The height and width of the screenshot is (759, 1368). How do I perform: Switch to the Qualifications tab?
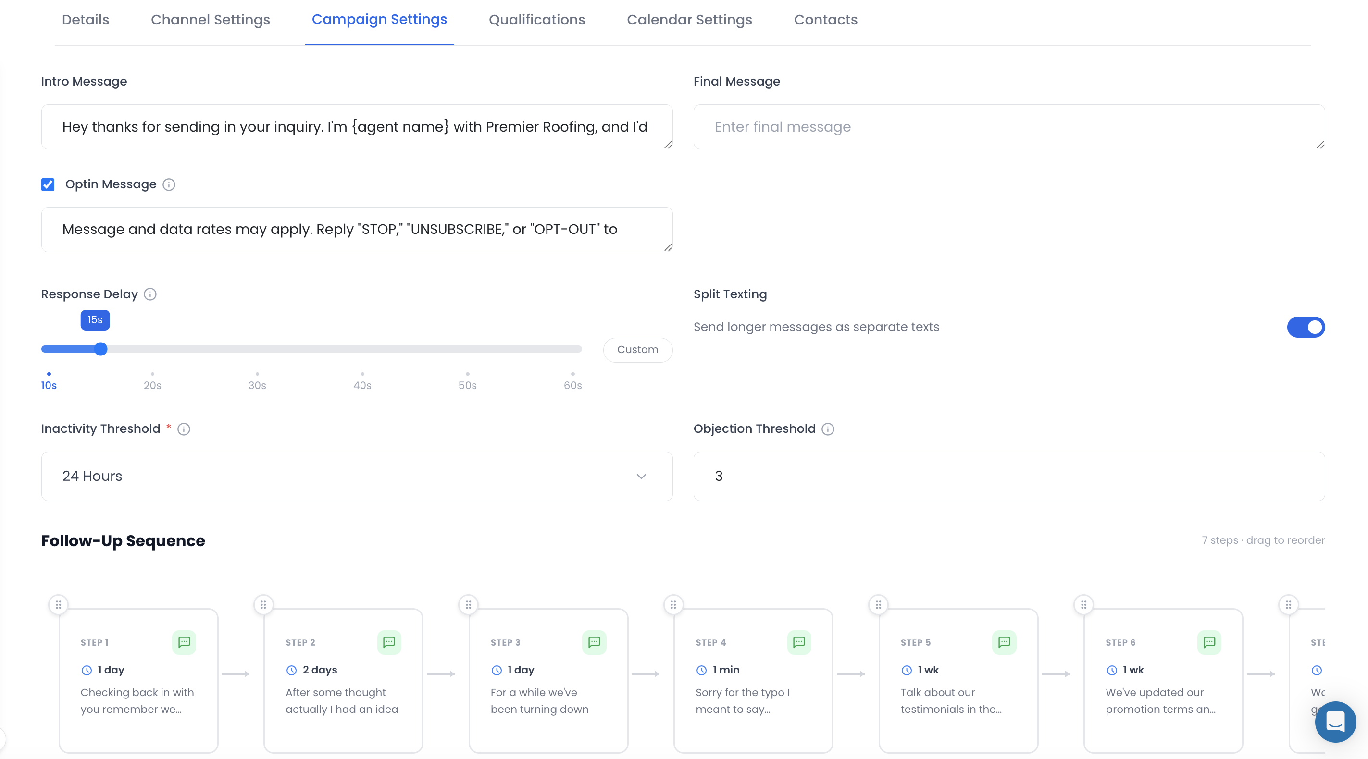[x=536, y=20]
